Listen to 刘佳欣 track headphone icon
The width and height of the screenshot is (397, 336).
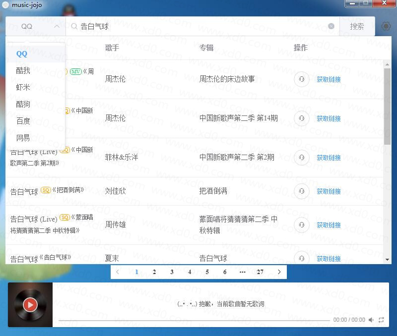point(302,191)
